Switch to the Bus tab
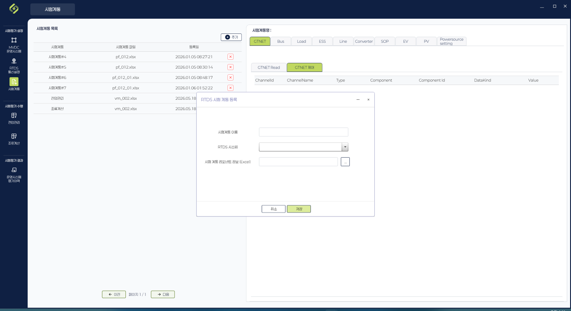Image resolution: width=571 pixels, height=311 pixels. pyautogui.click(x=281, y=41)
